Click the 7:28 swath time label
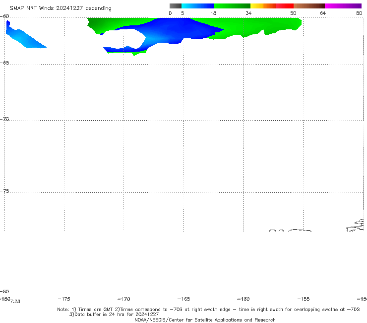The image size is (367, 323). (15, 302)
